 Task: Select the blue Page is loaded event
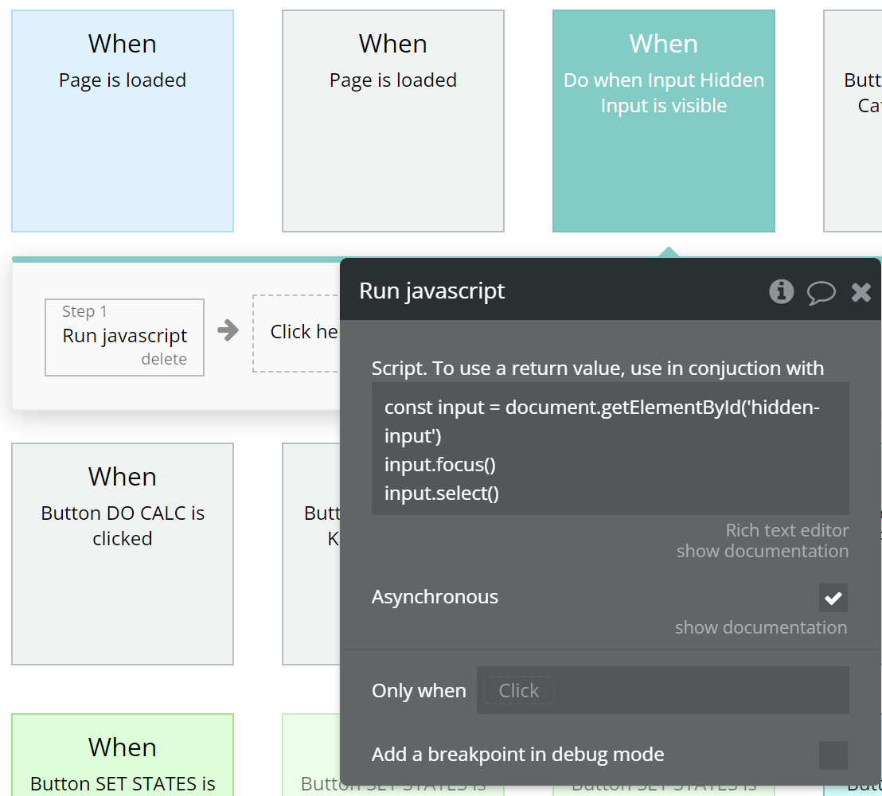pos(123,121)
